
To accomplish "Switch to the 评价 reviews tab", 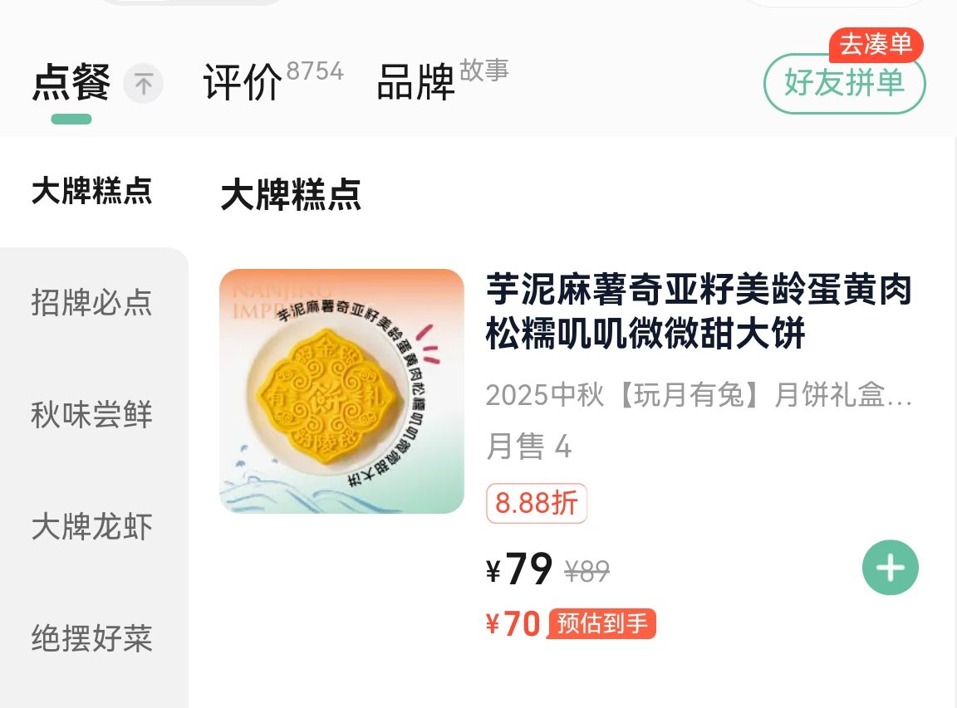I will point(243,83).
